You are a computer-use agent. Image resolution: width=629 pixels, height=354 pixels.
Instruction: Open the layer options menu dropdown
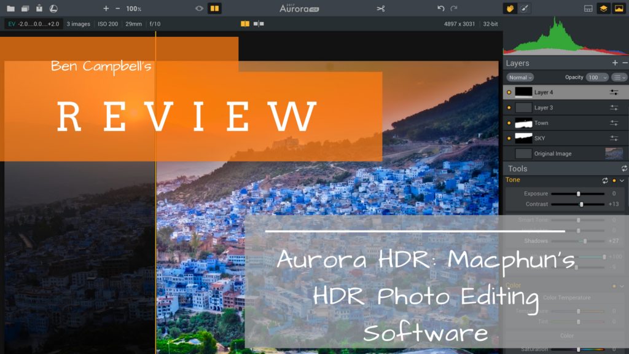620,77
